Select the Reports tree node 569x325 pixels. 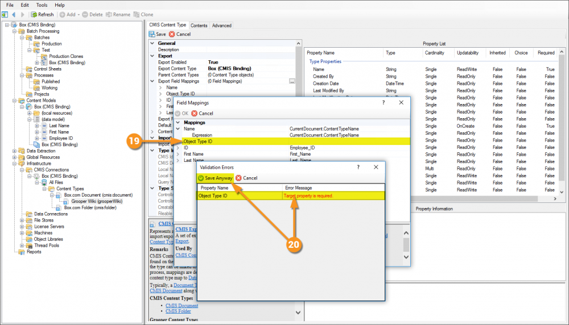coord(34,252)
